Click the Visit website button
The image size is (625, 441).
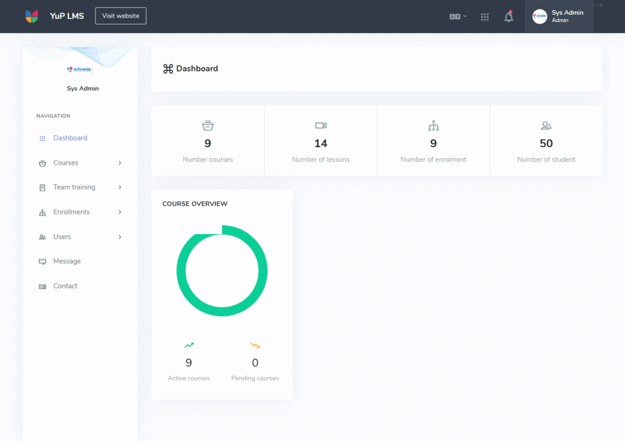click(120, 16)
